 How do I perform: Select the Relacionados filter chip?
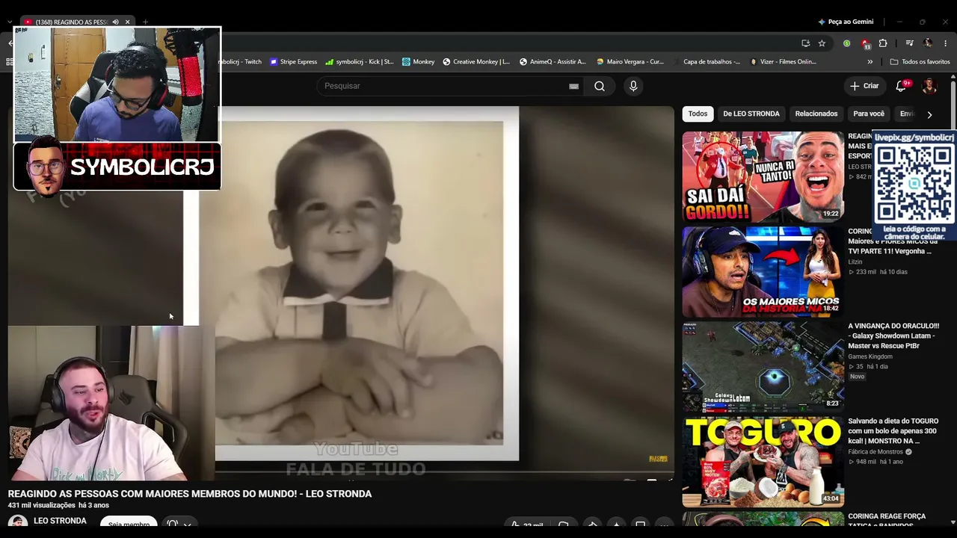816,114
